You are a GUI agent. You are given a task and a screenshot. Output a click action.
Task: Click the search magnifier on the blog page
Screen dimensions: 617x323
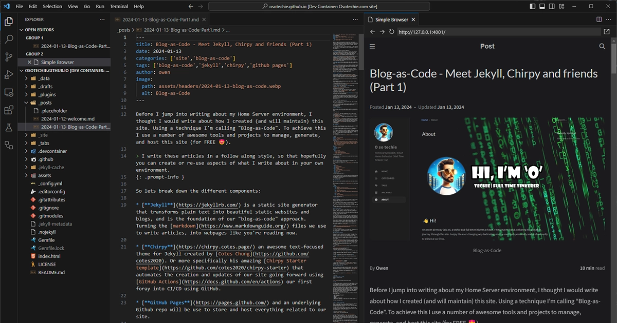point(602,46)
